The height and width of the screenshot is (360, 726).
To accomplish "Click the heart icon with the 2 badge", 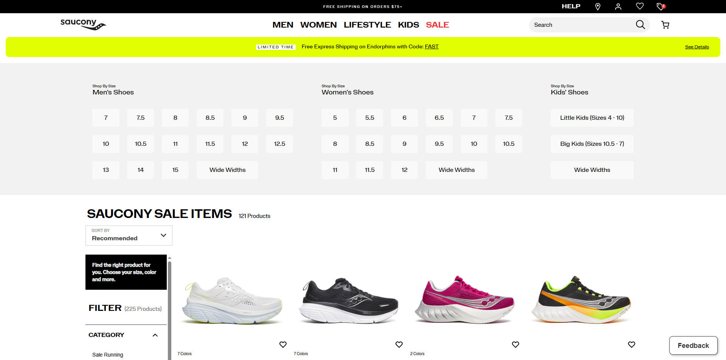I will click(x=660, y=6).
